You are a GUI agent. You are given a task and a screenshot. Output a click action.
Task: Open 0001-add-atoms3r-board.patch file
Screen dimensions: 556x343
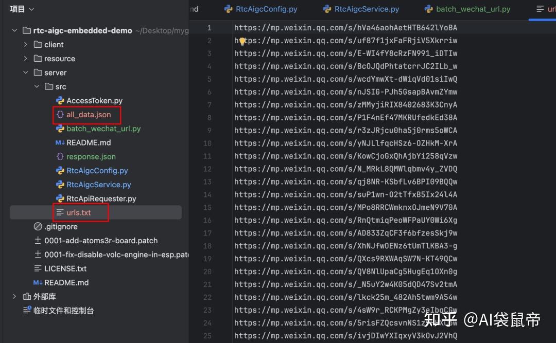(x=101, y=241)
